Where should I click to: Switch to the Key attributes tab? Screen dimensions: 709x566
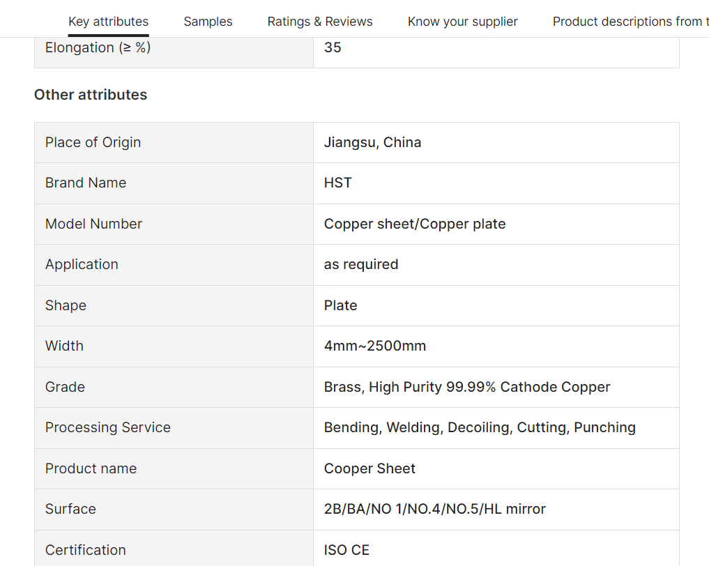tap(108, 22)
